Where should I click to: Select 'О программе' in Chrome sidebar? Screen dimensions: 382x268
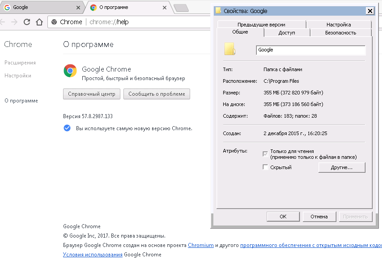pyautogui.click(x=21, y=101)
